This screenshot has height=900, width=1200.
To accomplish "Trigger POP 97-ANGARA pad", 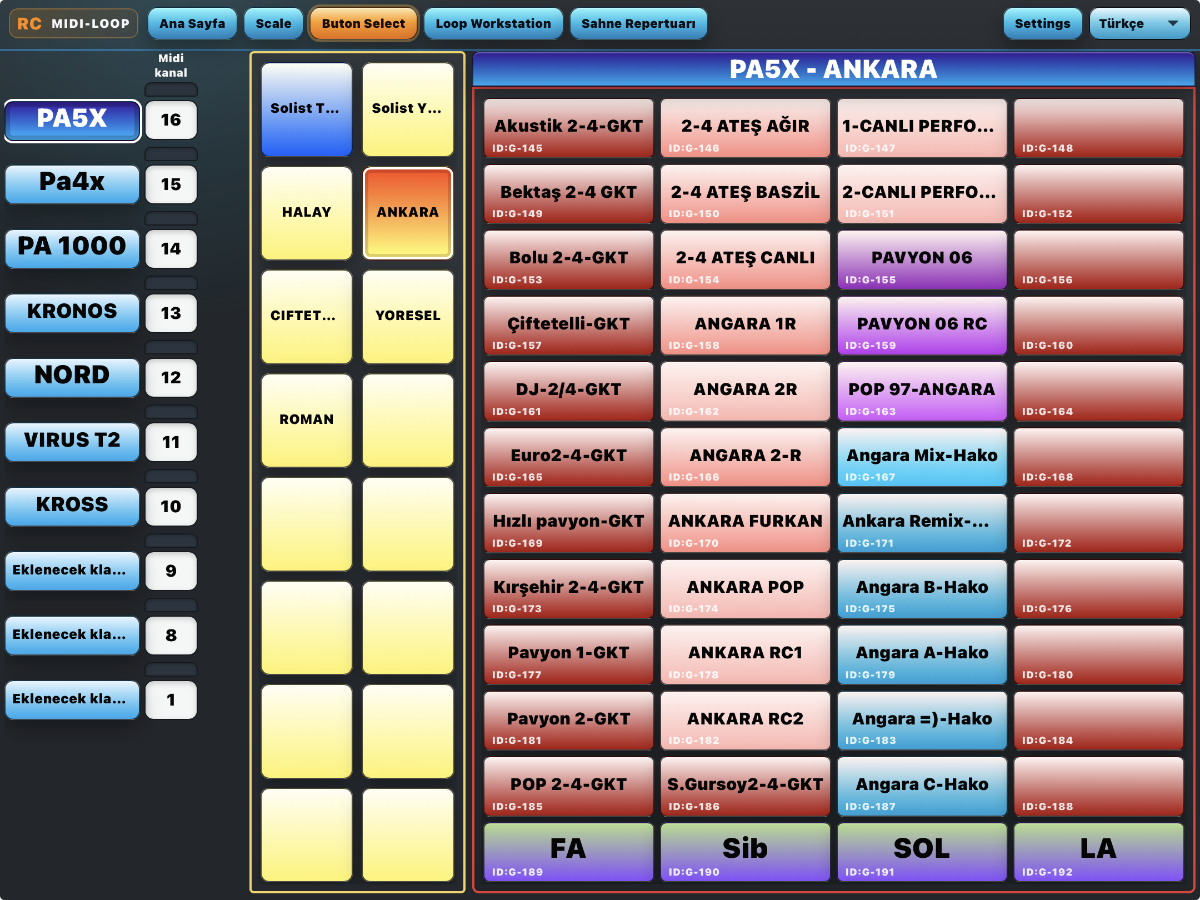I will point(922,392).
